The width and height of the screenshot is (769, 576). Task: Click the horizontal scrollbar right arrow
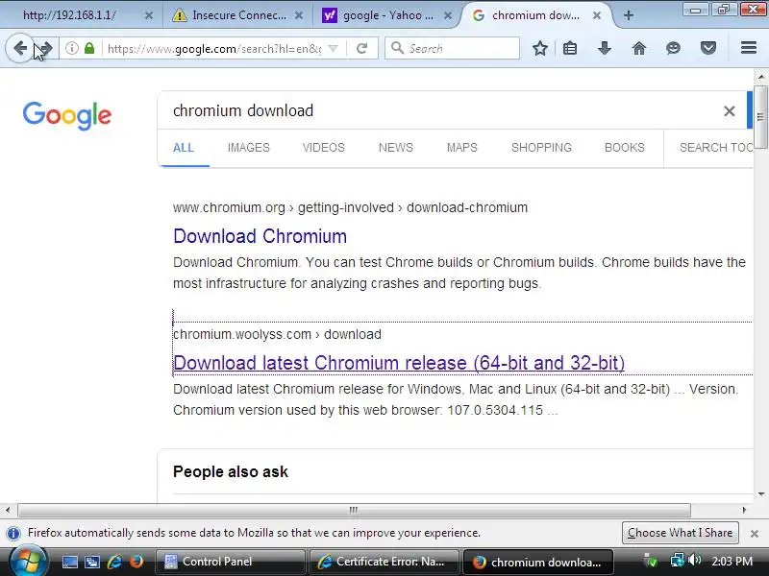[744, 510]
